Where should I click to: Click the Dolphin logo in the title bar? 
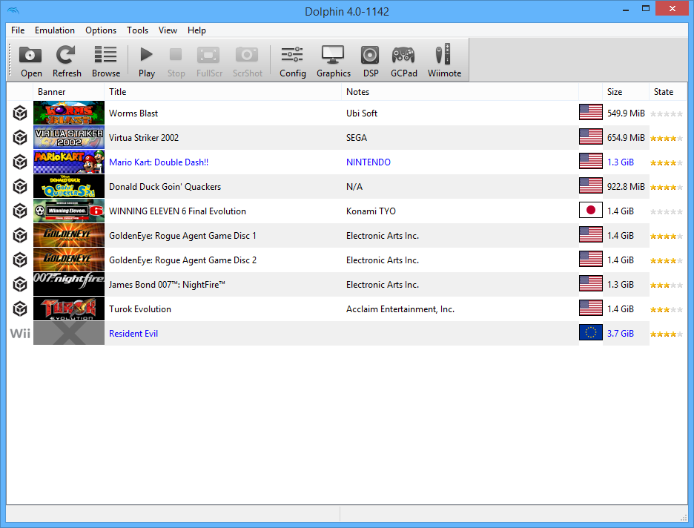point(14,10)
